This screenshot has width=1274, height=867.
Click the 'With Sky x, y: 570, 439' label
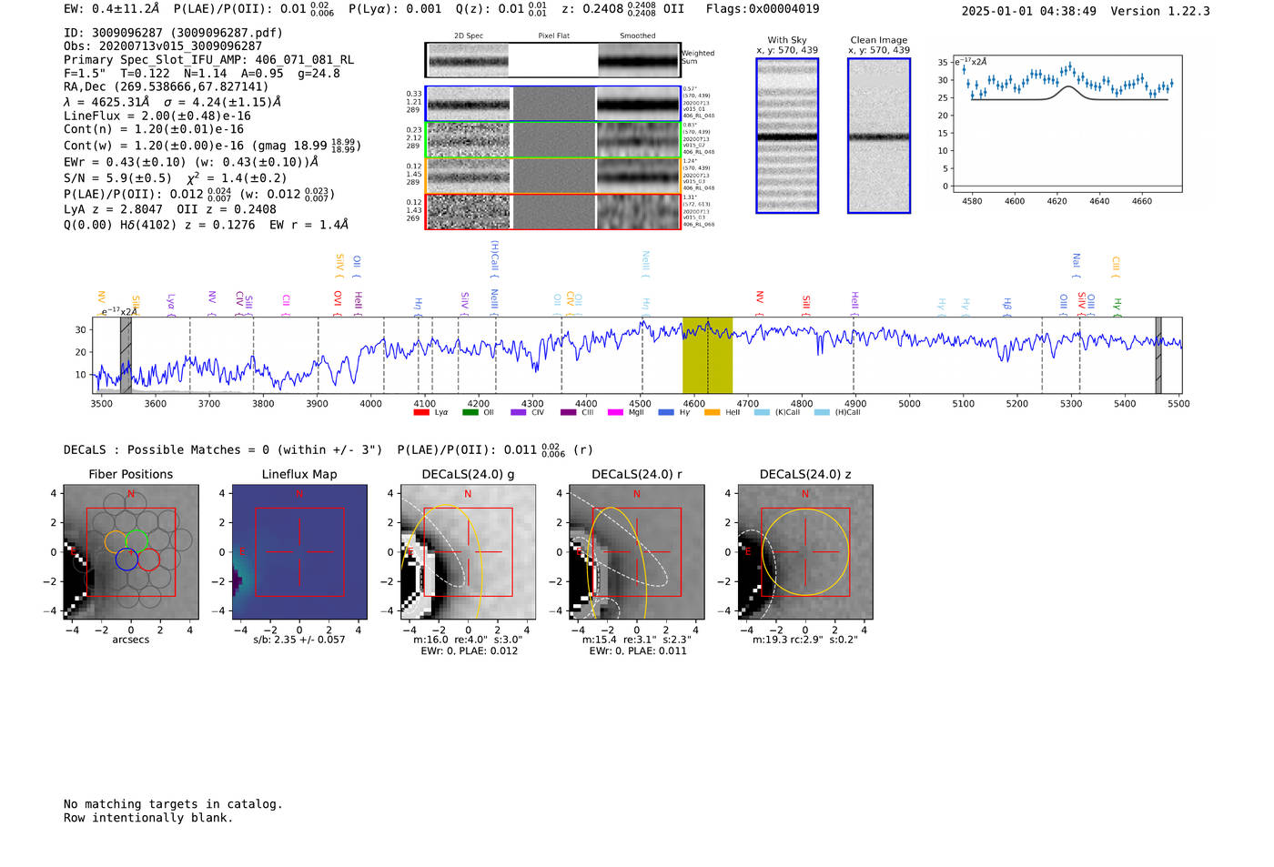click(x=787, y=45)
